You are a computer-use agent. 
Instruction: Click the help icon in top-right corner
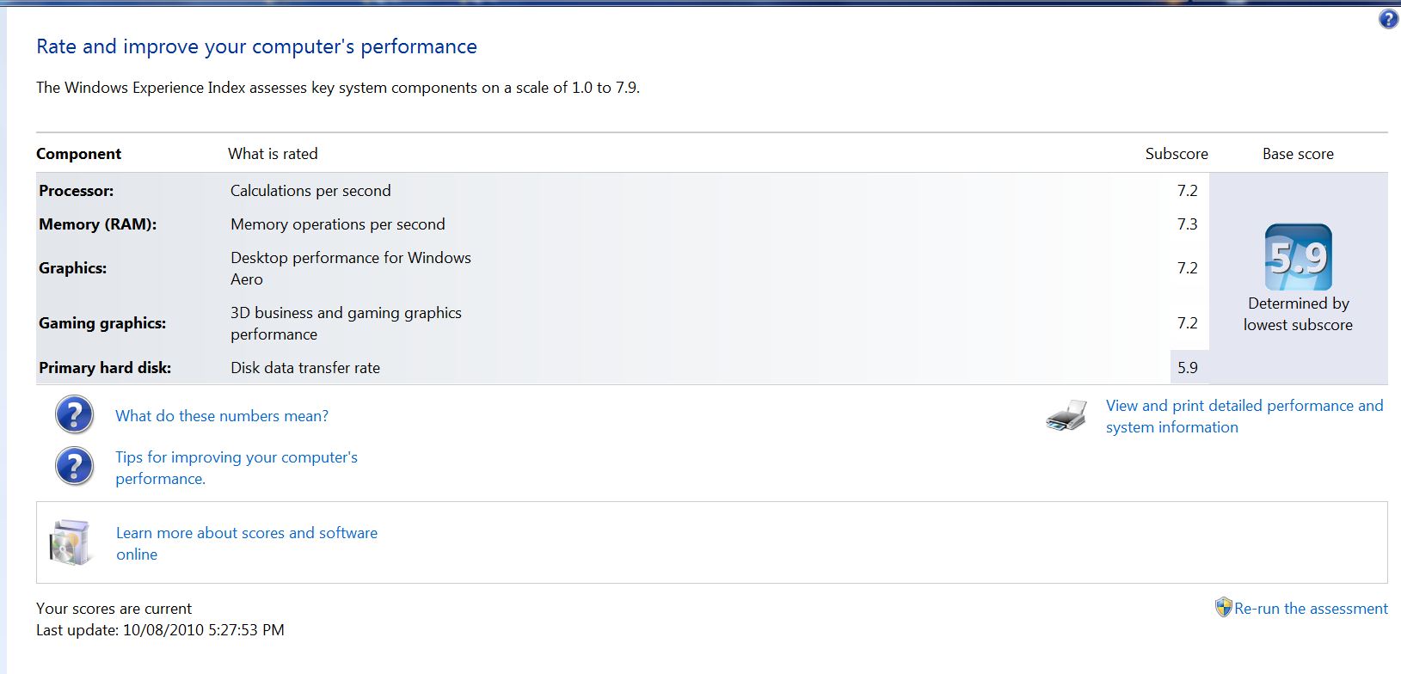[x=1388, y=19]
